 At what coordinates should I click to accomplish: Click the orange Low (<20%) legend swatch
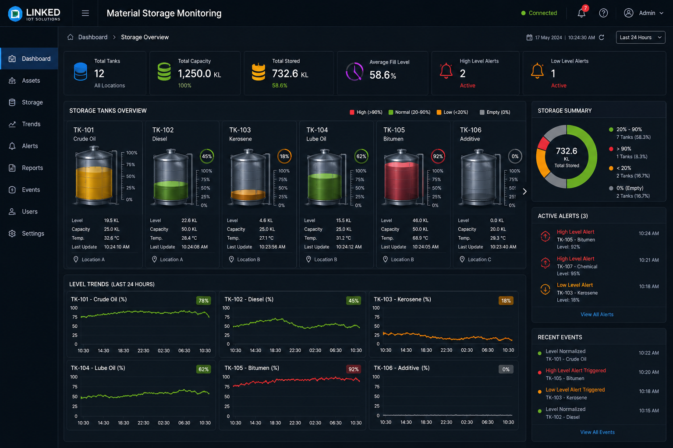[x=439, y=112]
